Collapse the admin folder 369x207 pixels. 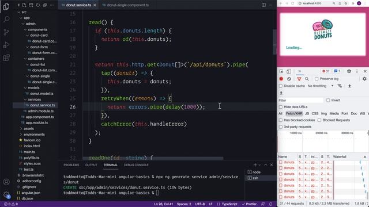(x=23, y=24)
